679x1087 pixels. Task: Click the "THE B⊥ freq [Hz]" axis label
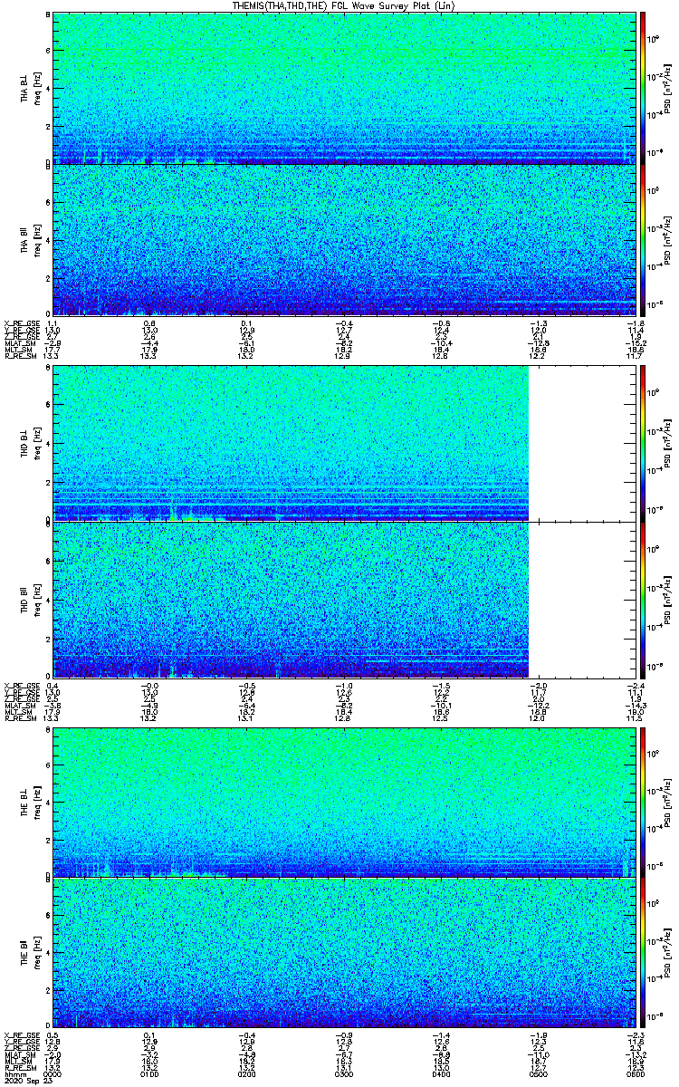coord(30,802)
